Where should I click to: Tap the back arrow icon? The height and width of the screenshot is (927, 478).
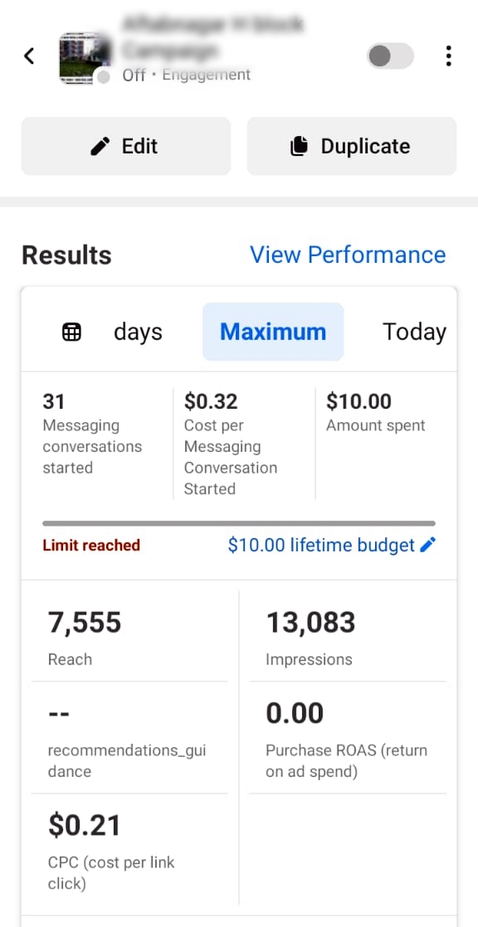pos(29,56)
